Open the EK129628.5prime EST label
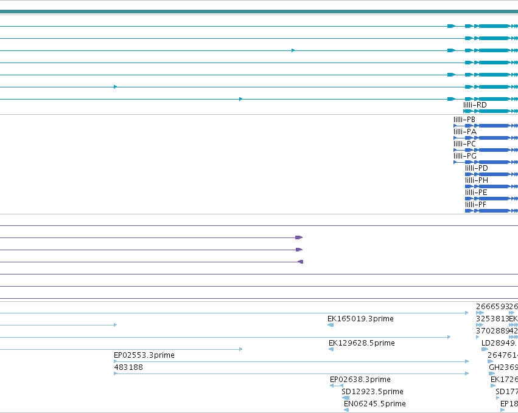 [x=362, y=343]
